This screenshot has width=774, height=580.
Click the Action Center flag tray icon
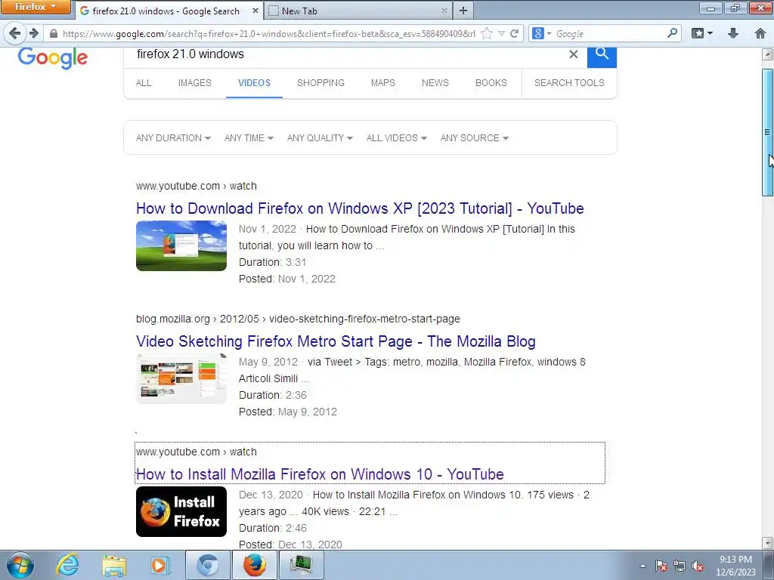(661, 566)
